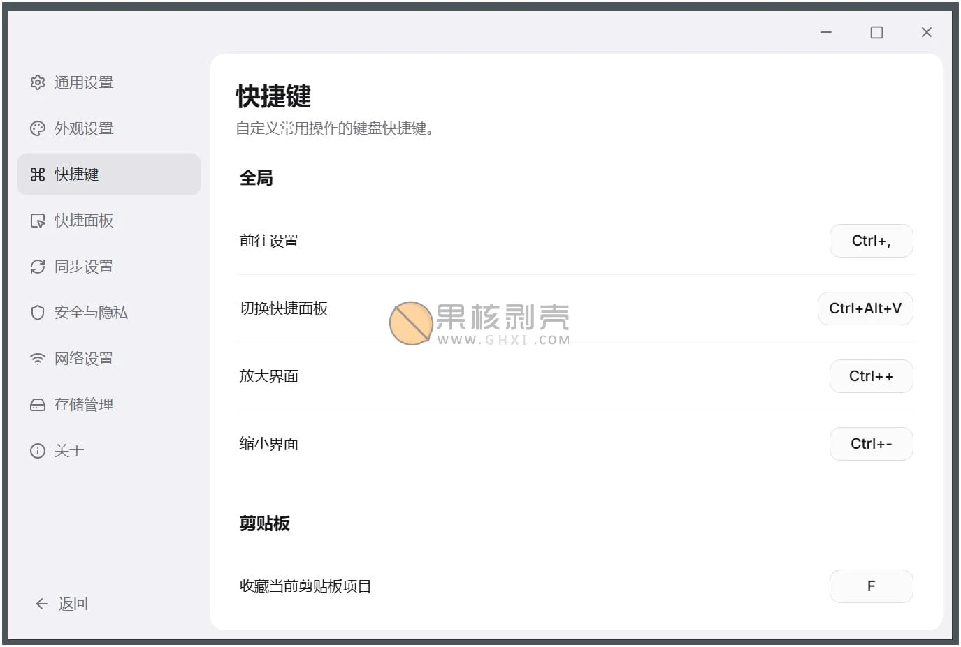This screenshot has width=961, height=647.
Task: Click the command key icon beside 快捷键
Action: 38,174
